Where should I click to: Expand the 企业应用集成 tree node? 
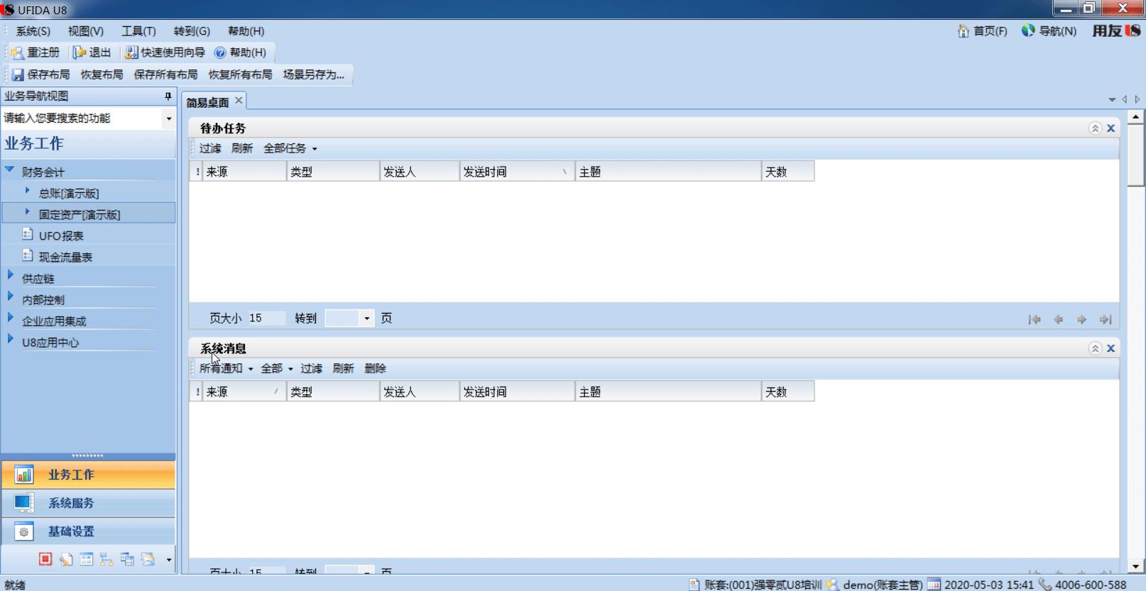[x=10, y=317]
